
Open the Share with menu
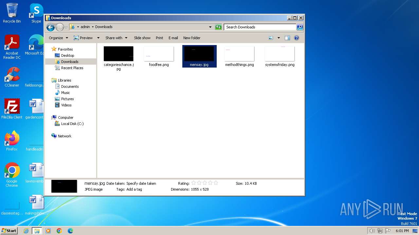(x=116, y=38)
